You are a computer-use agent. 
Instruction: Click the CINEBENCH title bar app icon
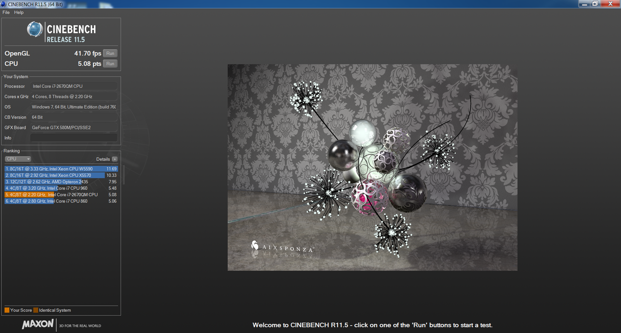[x=3, y=4]
